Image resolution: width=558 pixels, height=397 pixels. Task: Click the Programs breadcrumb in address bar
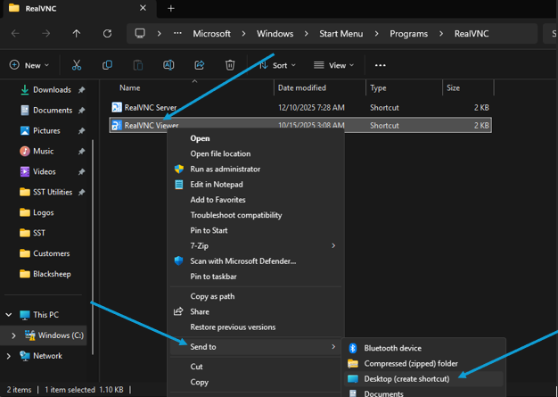[408, 34]
